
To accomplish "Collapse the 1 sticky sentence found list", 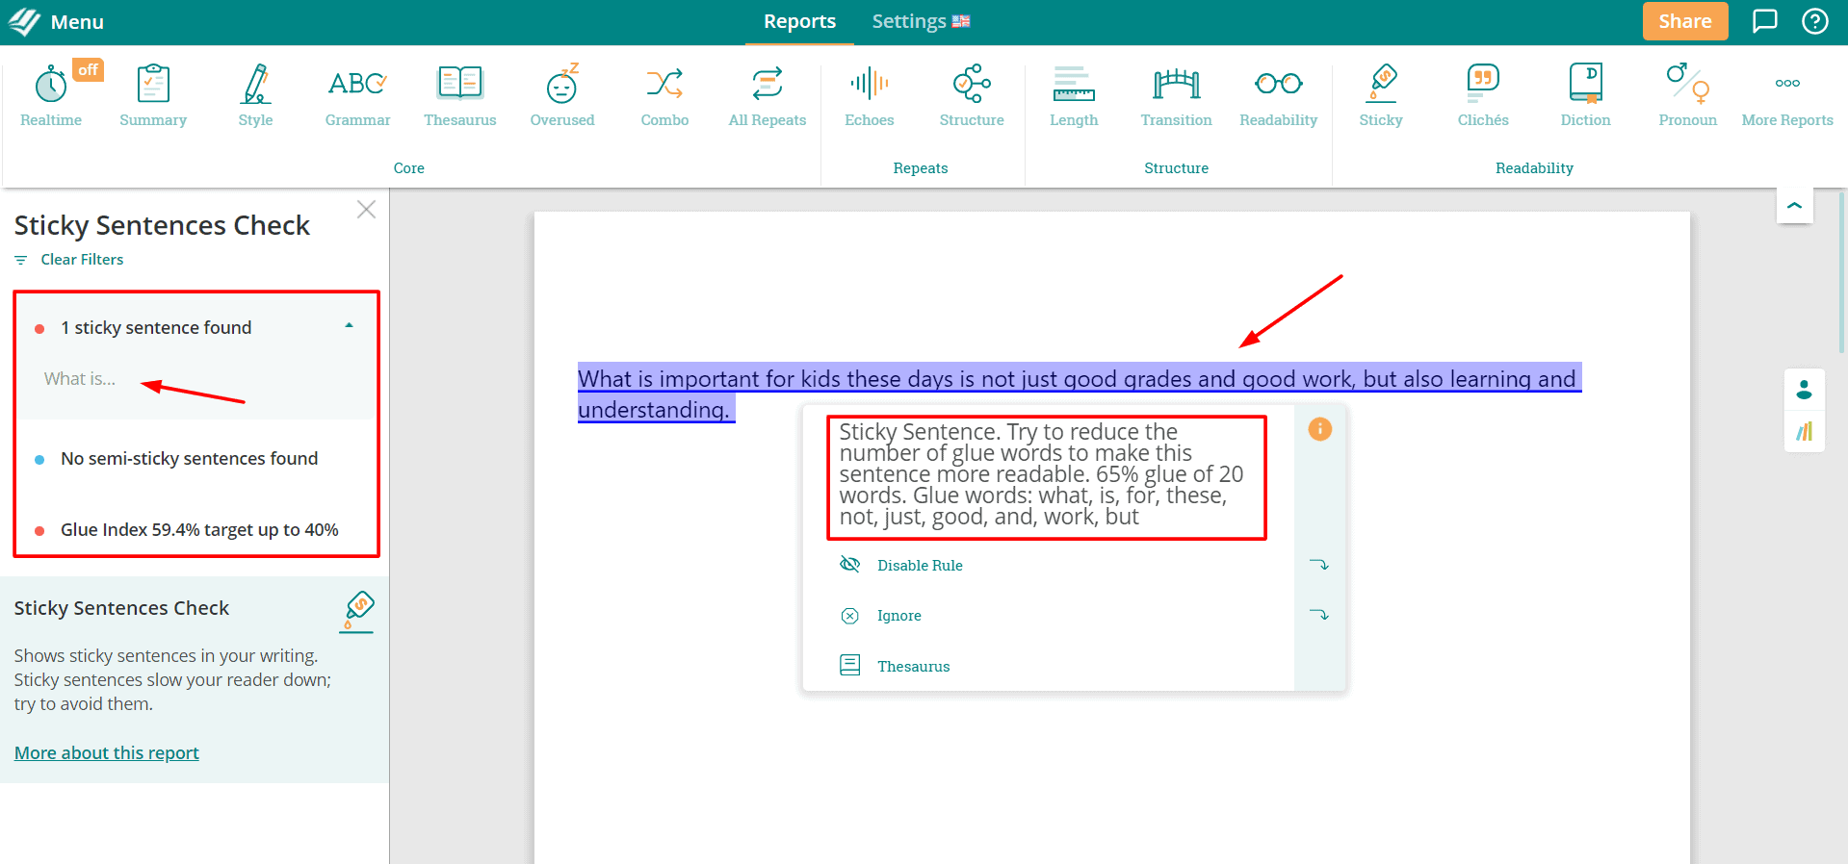I will pos(349,327).
